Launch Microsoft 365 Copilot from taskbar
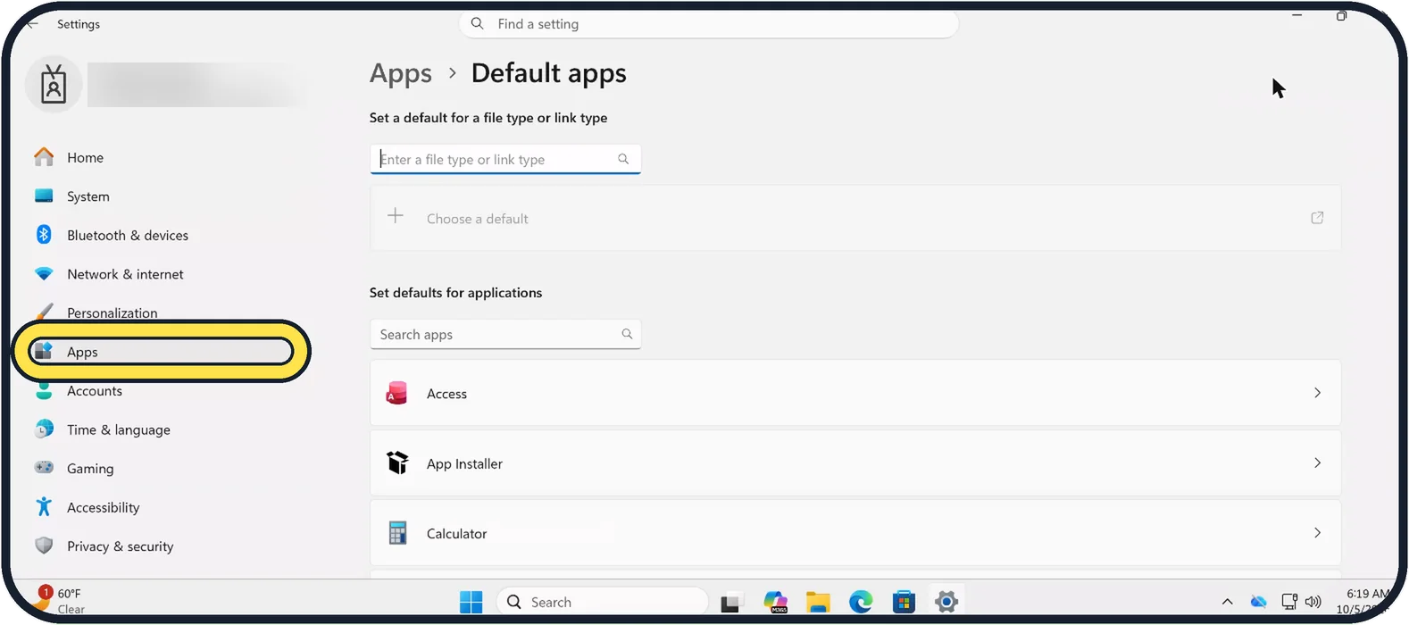The width and height of the screenshot is (1409, 625). [x=775, y=603]
